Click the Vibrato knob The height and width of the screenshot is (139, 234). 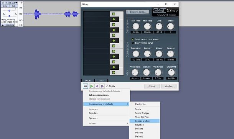point(147,72)
